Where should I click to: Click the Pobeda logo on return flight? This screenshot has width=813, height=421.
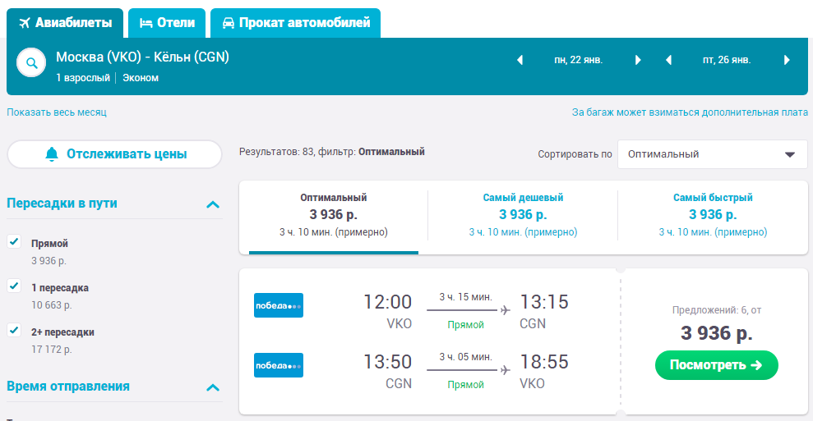pos(279,365)
